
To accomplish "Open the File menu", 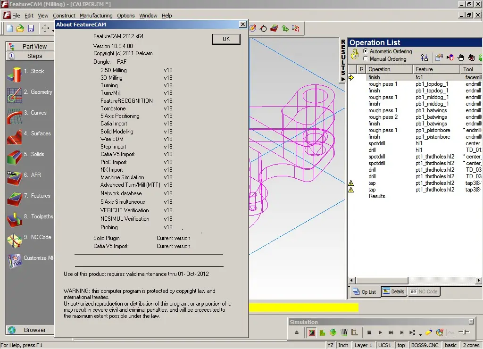I will point(16,16).
